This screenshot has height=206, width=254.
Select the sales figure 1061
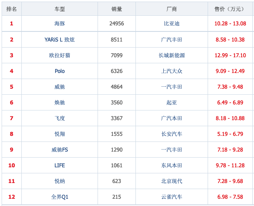117,165
